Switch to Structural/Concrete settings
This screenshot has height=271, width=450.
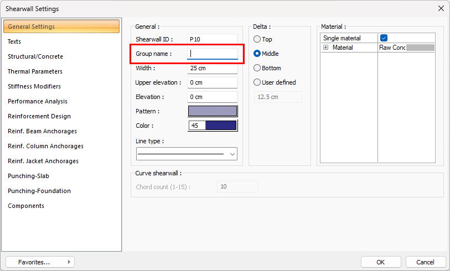click(35, 56)
